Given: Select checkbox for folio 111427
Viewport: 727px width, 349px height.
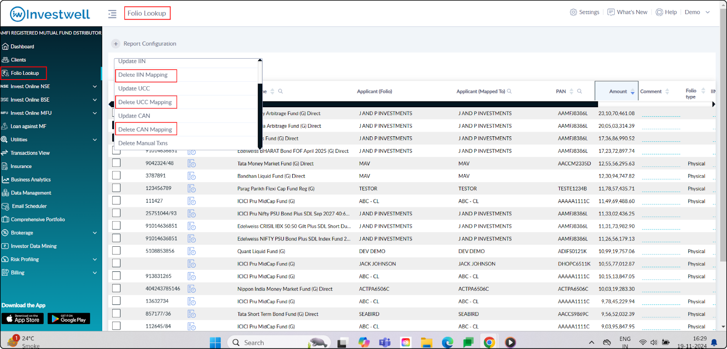Looking at the screenshot, I should (x=116, y=200).
